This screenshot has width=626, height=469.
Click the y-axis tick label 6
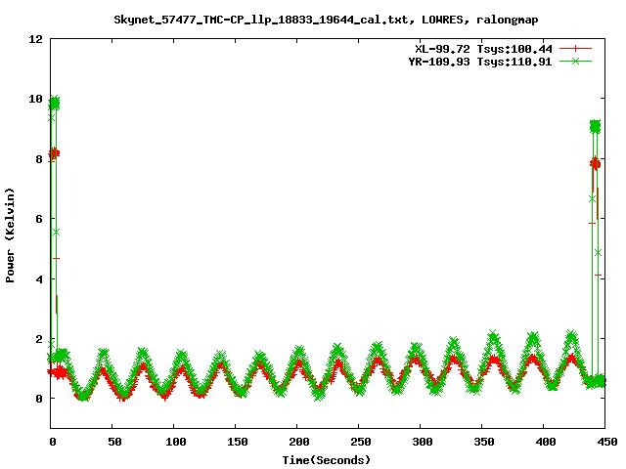39,219
